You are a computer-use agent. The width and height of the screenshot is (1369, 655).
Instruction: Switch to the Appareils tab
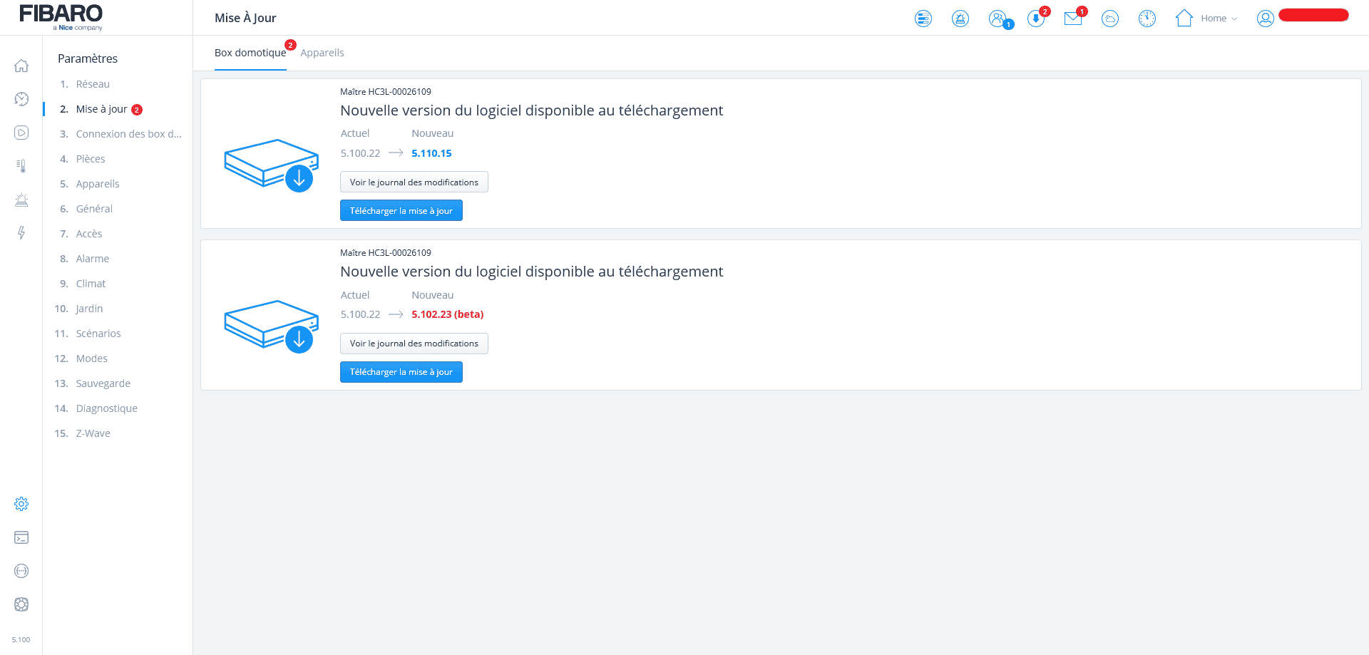tap(322, 53)
